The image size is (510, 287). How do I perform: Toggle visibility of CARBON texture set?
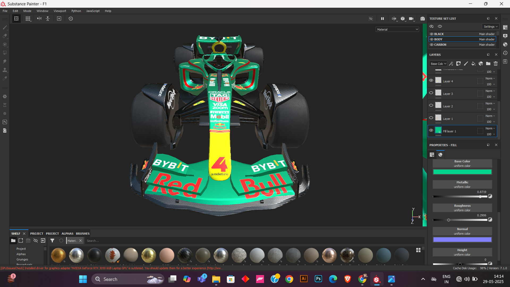(x=432, y=45)
